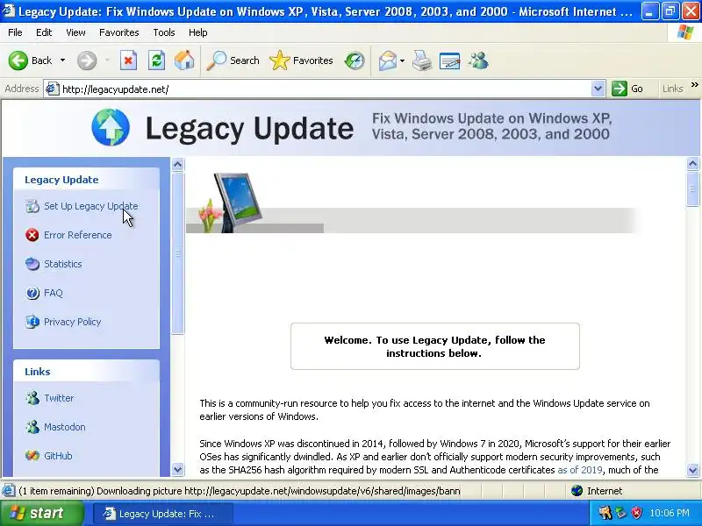Click the 10:06 PM taskbar clock
Screen dimensions: 702x526
coord(670,513)
